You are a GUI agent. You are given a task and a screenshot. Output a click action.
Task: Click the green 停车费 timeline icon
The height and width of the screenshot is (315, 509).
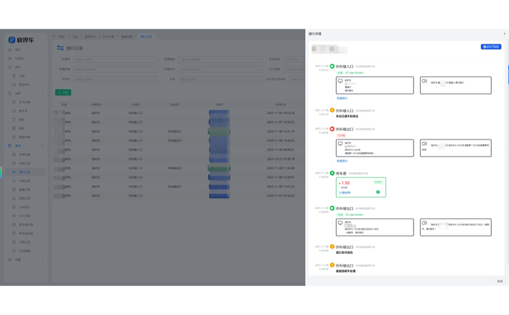[x=332, y=172]
